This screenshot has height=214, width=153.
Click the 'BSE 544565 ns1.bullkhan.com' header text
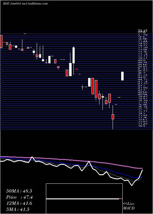point(25,4)
